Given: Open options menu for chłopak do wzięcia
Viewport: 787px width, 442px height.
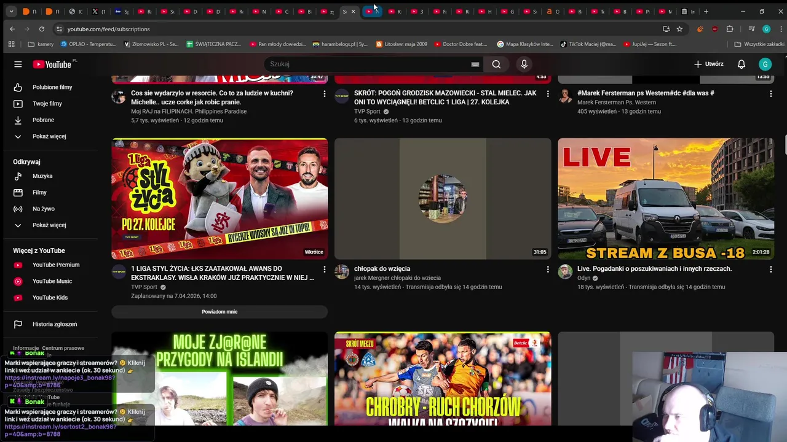Looking at the screenshot, I should 548,269.
